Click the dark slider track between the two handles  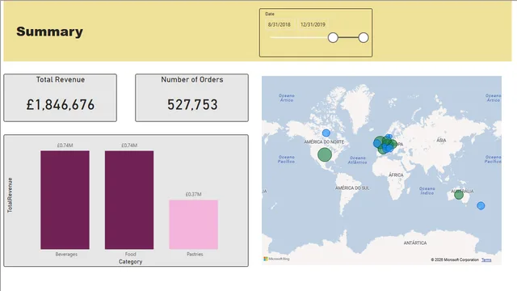pos(348,38)
